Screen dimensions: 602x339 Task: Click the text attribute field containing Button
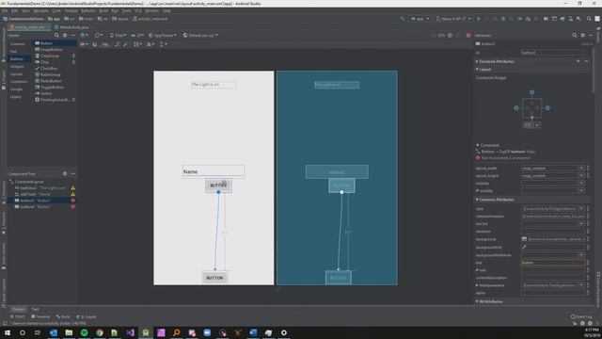(553, 263)
